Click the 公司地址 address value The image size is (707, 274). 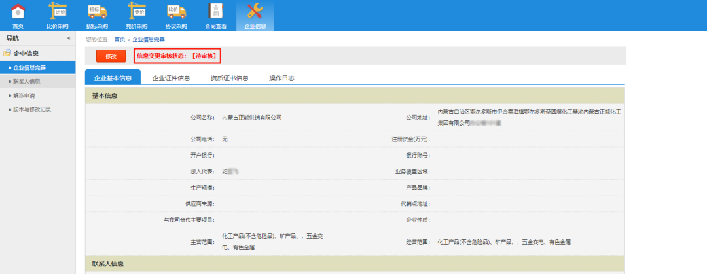coord(530,116)
